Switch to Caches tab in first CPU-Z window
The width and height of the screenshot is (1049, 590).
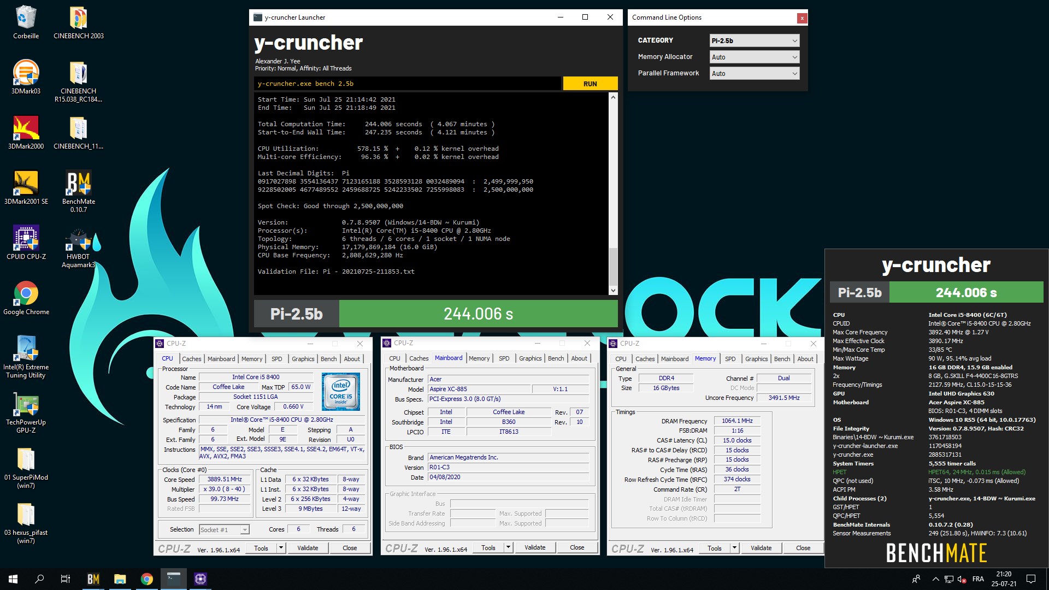tap(191, 359)
